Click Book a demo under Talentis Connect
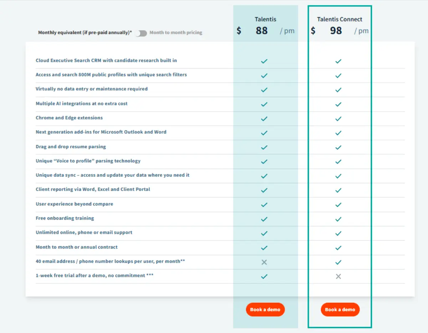Screen dimensions: 428x333 (x=340, y=309)
